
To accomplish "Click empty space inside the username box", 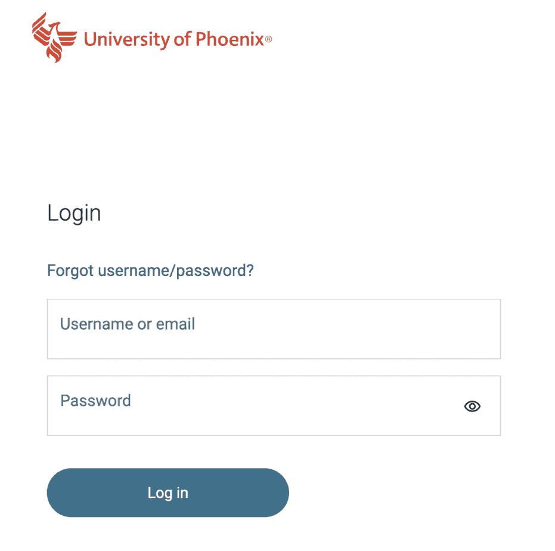I will coord(347,329).
